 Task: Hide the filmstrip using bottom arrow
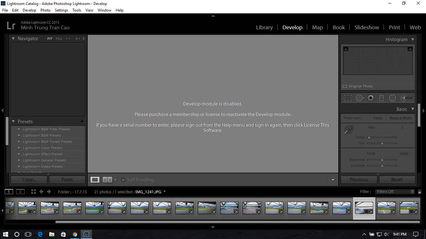(213, 227)
